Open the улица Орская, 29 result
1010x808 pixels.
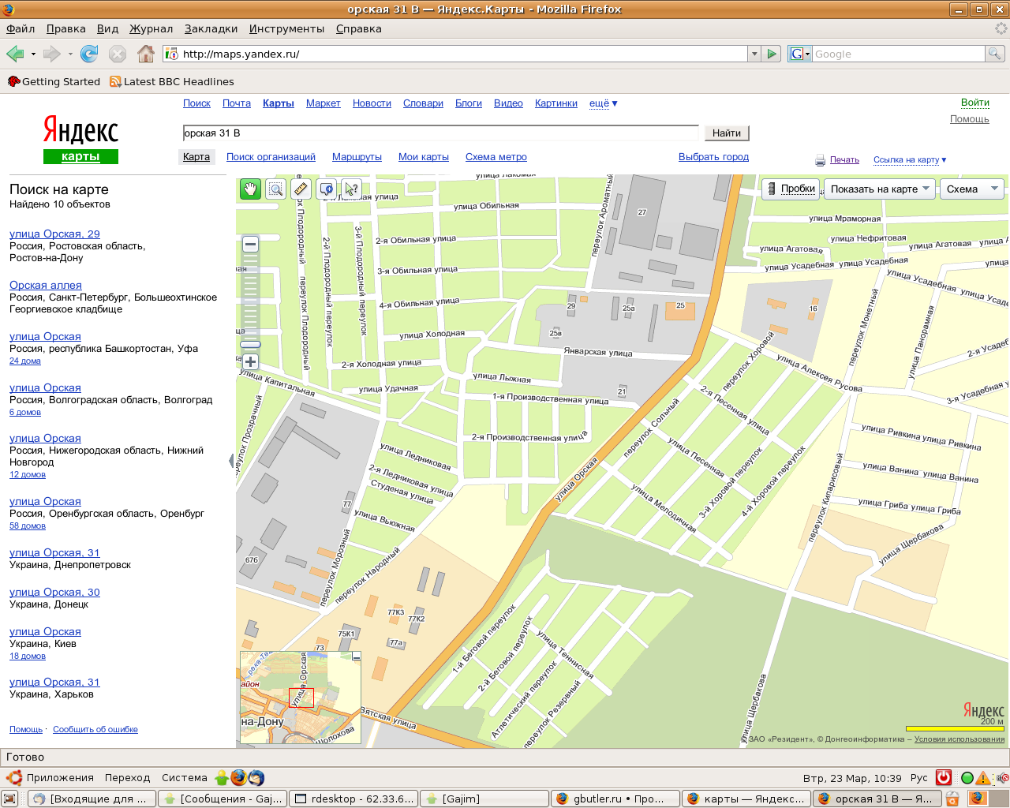[54, 234]
